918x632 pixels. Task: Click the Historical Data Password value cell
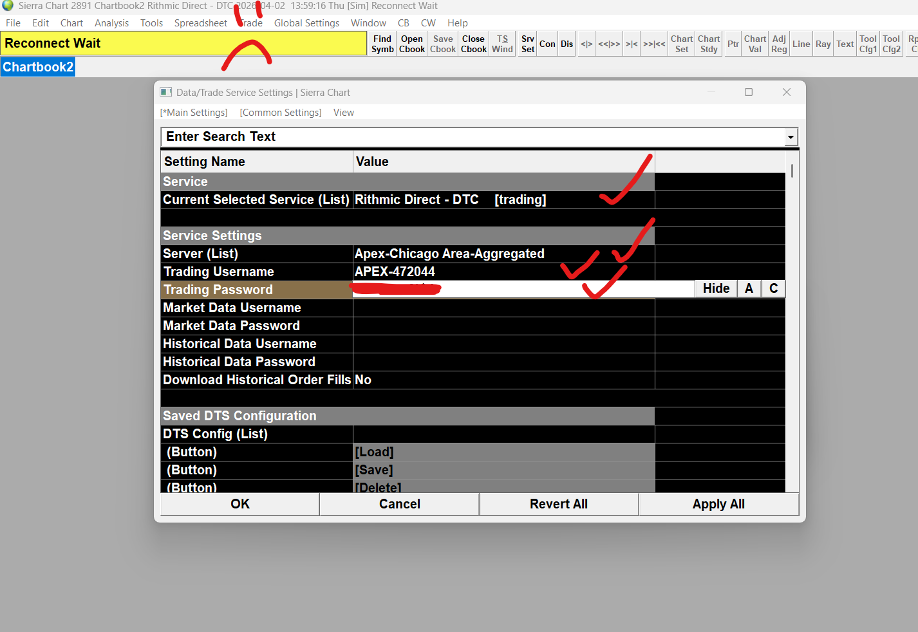pyautogui.click(x=503, y=362)
